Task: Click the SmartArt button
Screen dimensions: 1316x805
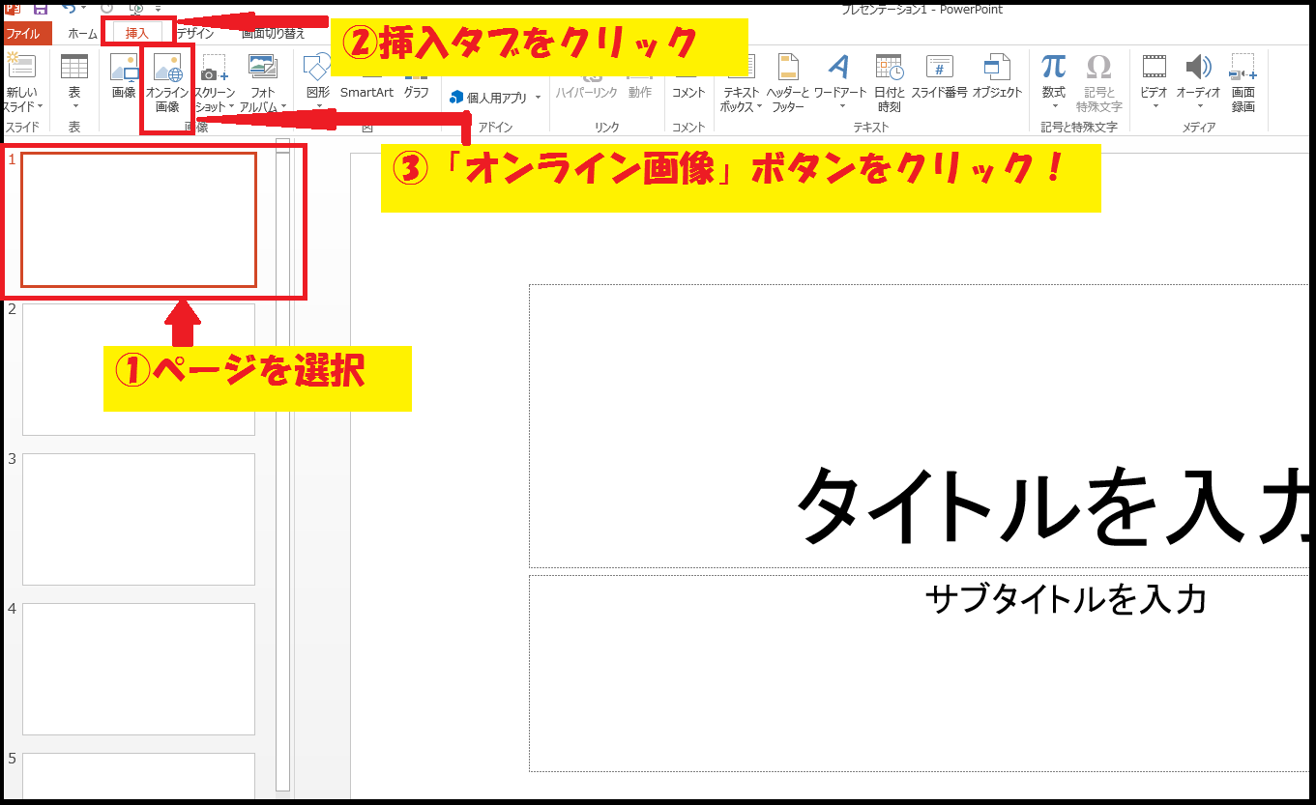Action: tap(366, 93)
